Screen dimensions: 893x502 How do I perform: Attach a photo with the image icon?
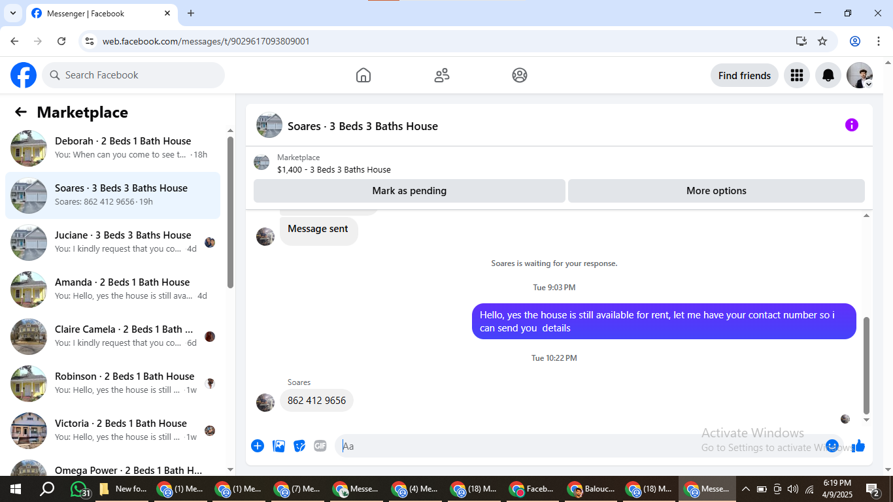(x=279, y=446)
